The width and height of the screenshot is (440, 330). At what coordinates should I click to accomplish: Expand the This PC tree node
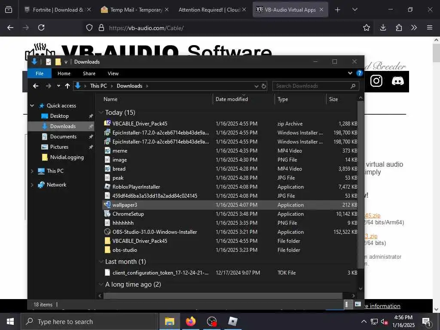pos(32,171)
